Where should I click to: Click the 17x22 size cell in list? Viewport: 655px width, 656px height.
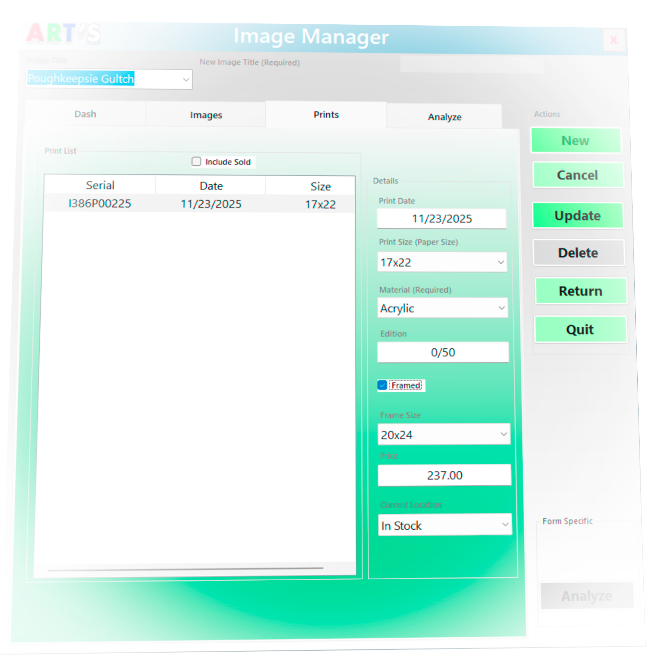click(x=320, y=204)
